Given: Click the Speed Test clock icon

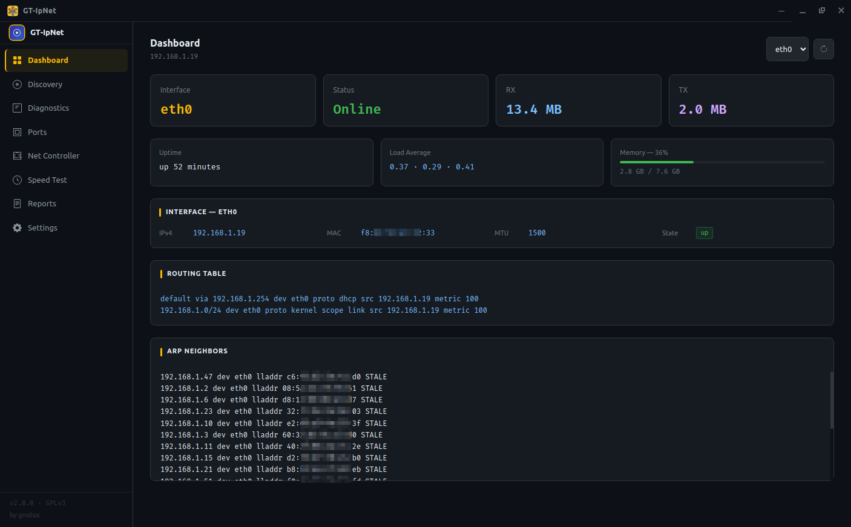Looking at the screenshot, I should 17,180.
